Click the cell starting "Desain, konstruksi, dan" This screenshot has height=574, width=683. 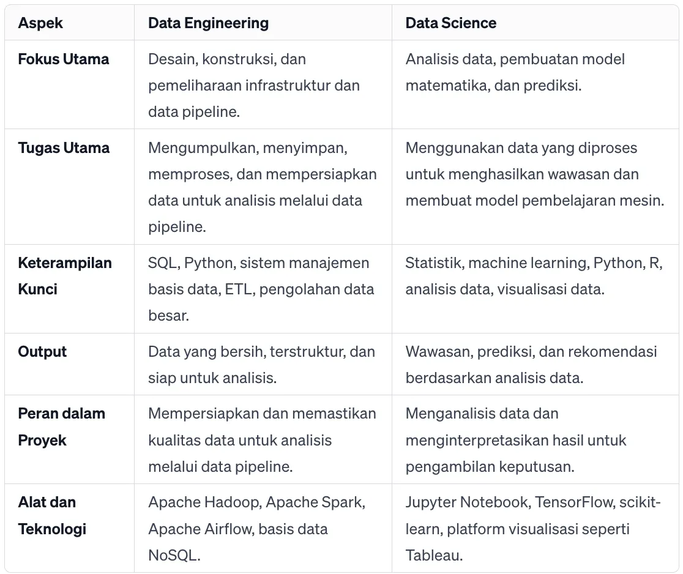[254, 85]
